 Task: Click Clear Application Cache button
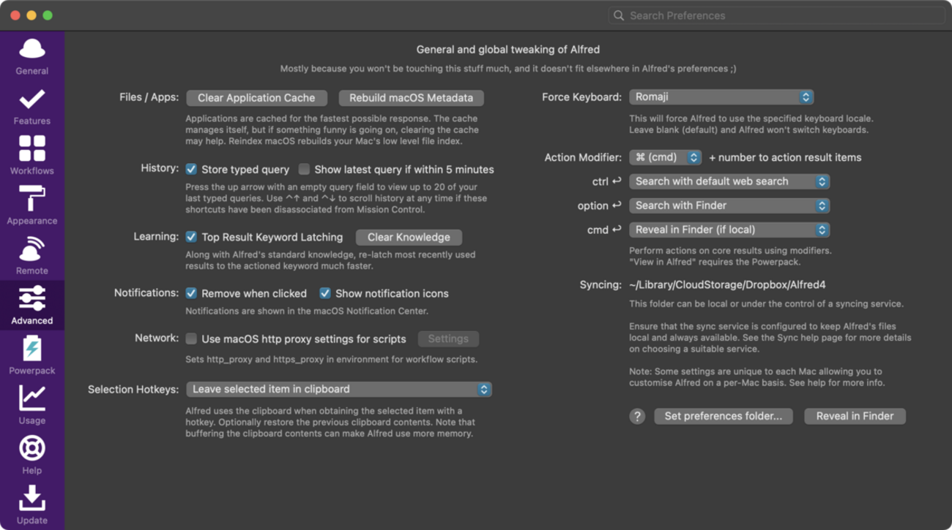coord(256,97)
